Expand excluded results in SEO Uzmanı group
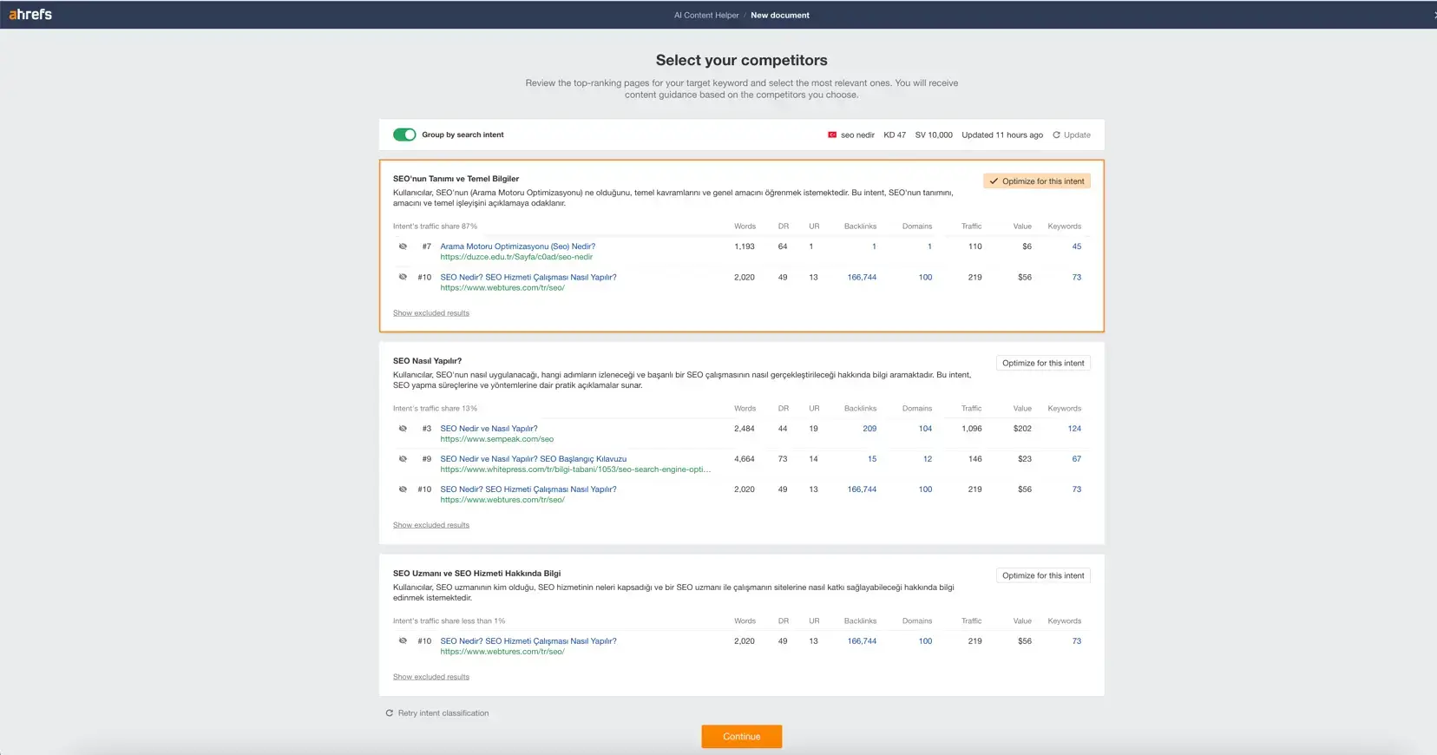The height and width of the screenshot is (755, 1437). (x=430, y=677)
